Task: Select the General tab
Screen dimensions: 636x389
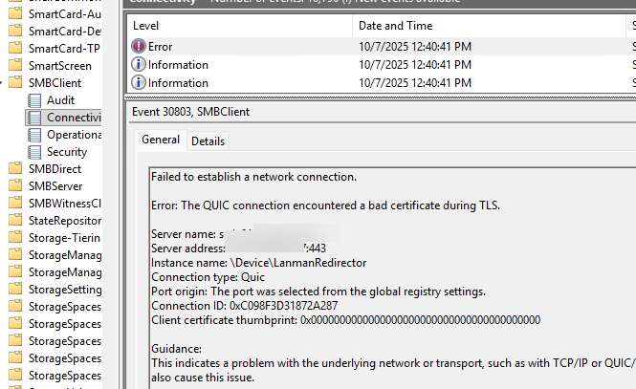Action: tap(161, 140)
